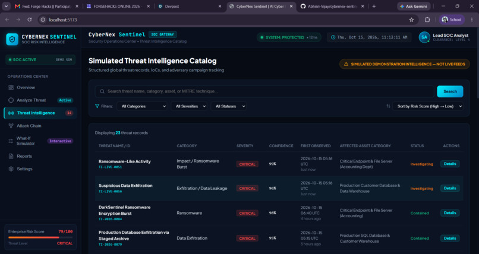Switch to the Abhisri-Vijay/cybernex GitHub tab
Image resolution: width=479 pixels, height=254 pixels.
[332, 6]
